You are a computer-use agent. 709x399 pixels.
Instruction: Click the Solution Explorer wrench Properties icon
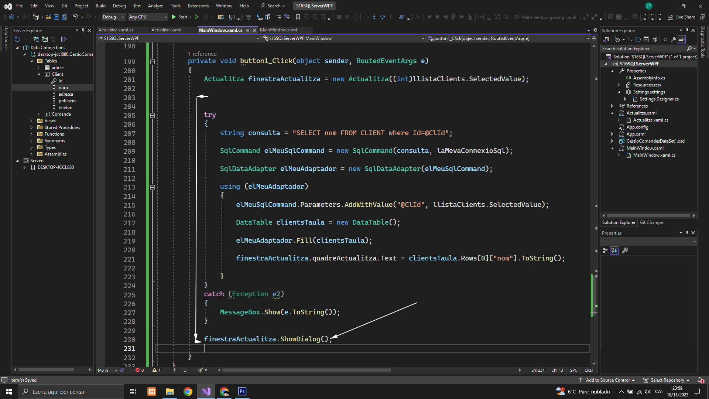click(x=674, y=40)
